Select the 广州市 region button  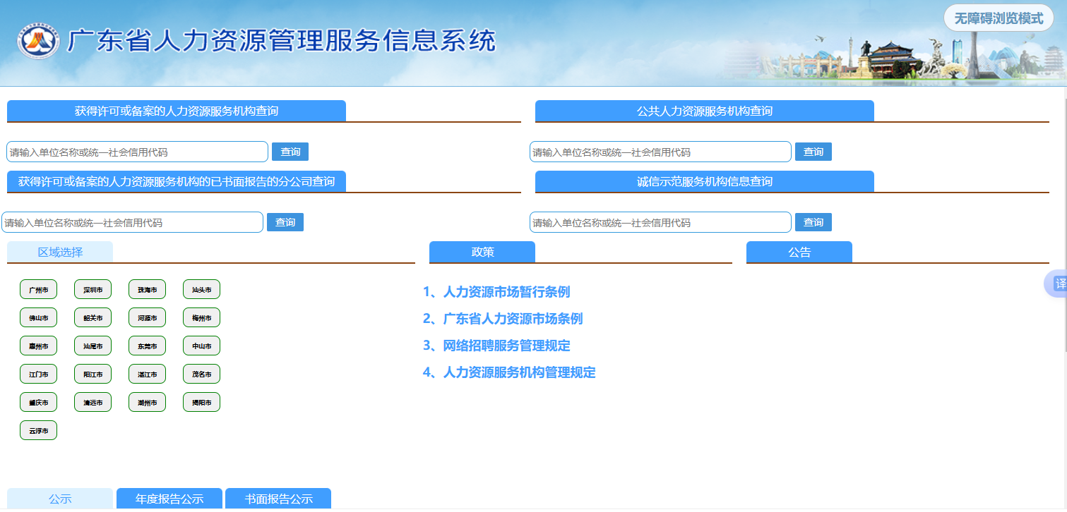coord(38,290)
